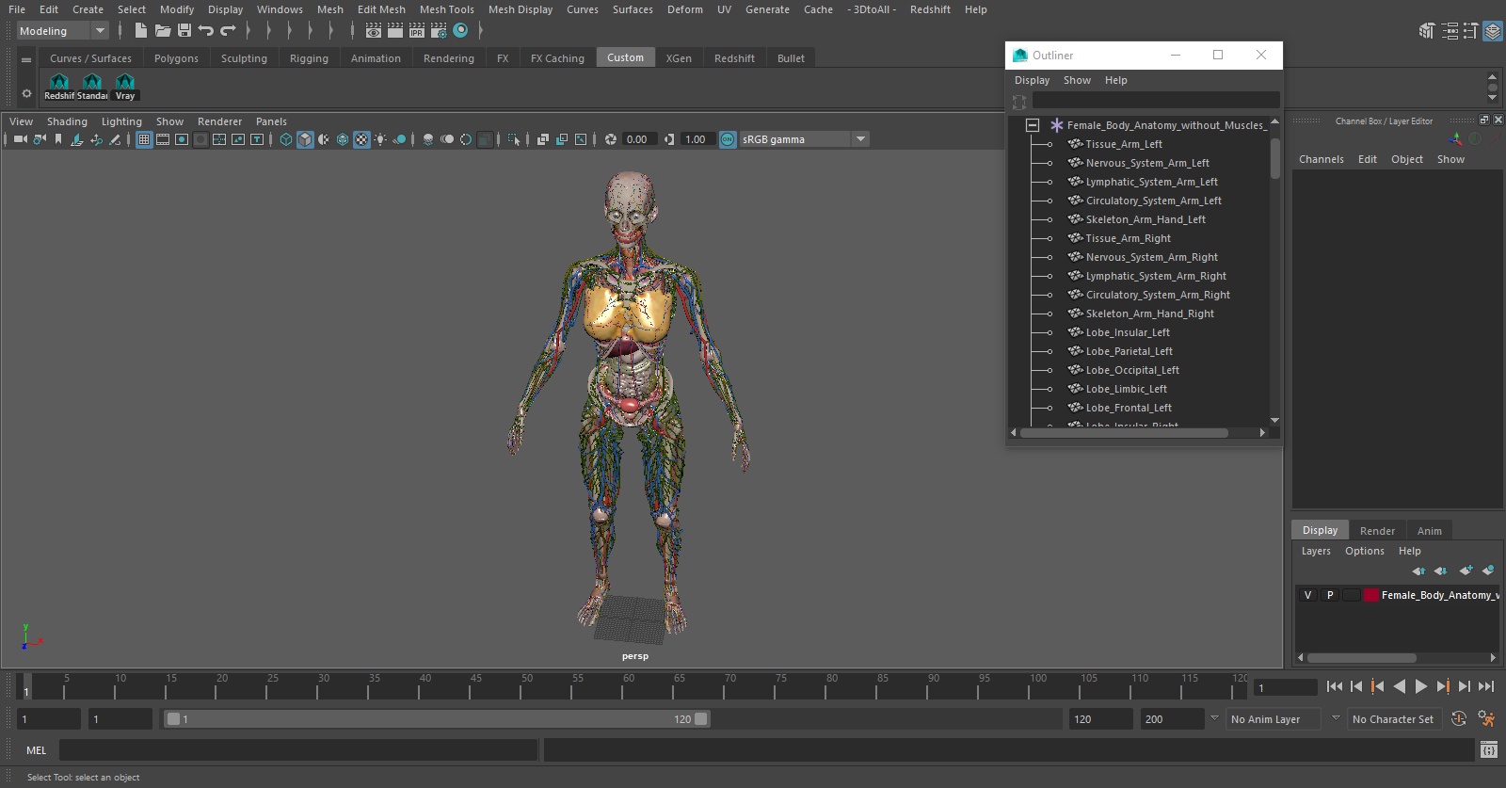Image resolution: width=1506 pixels, height=788 pixels.
Task: Toggle the Textured checker display icon
Action: tap(361, 139)
